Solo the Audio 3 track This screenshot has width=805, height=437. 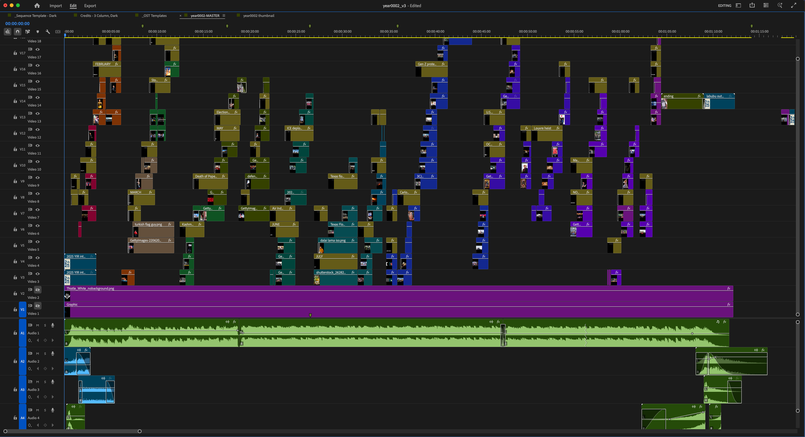pos(45,382)
